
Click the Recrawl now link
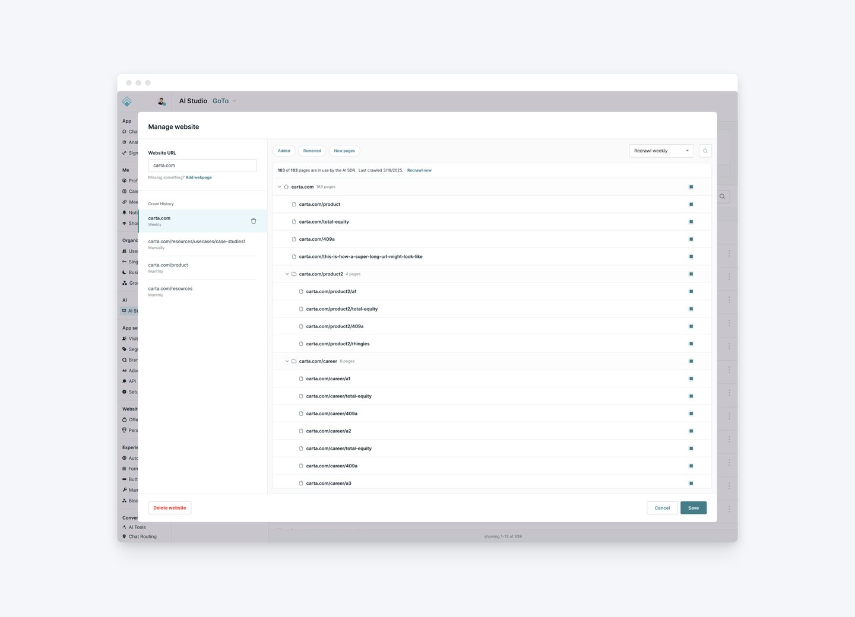[x=419, y=170]
